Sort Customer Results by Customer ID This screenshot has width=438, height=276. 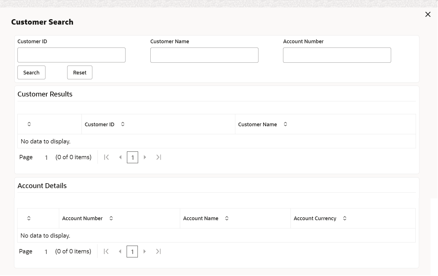[123, 124]
